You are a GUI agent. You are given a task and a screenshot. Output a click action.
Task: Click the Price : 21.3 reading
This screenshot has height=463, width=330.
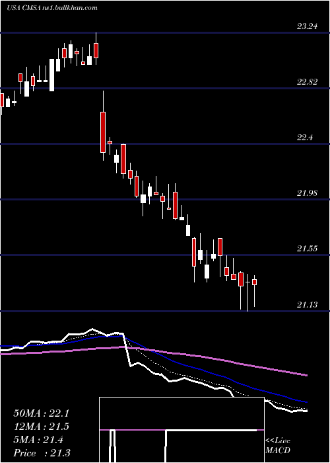pyautogui.click(x=42, y=453)
